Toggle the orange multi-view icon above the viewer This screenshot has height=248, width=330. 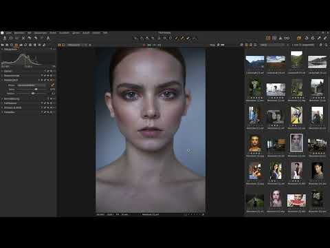[x=59, y=45]
